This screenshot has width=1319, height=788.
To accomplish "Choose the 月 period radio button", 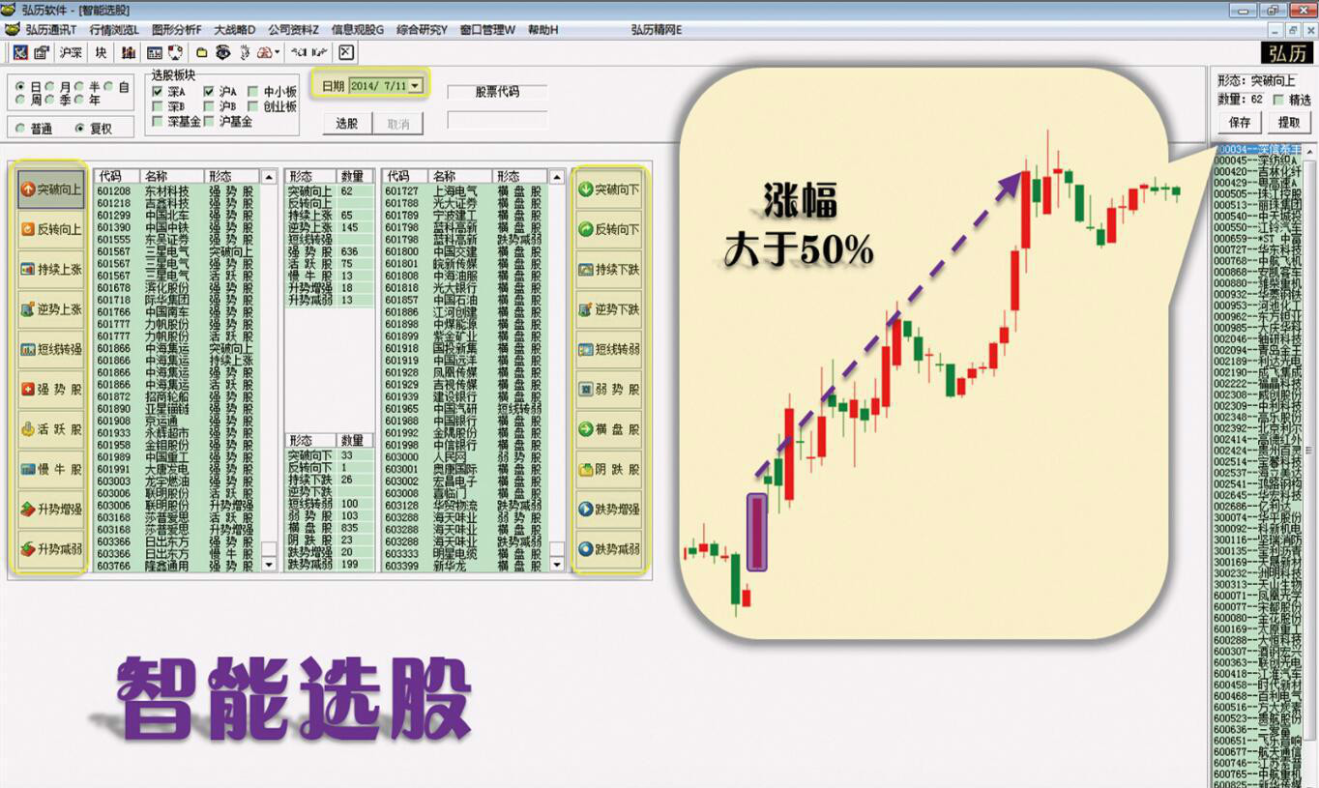I will (51, 87).
